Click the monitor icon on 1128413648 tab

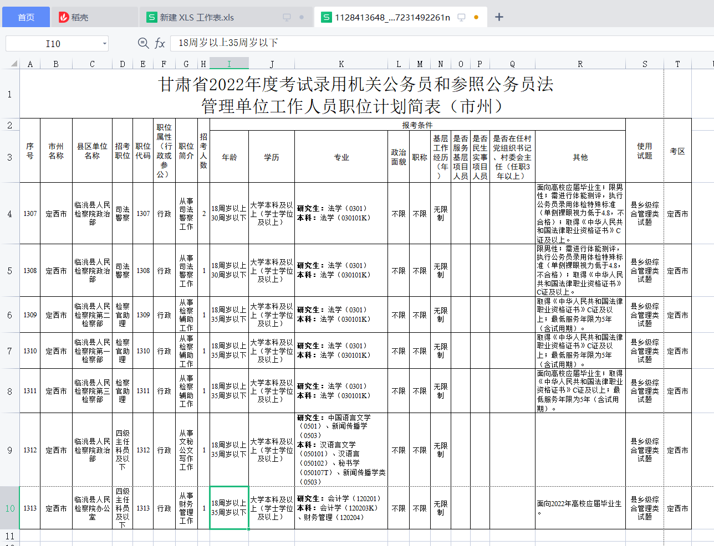461,17
